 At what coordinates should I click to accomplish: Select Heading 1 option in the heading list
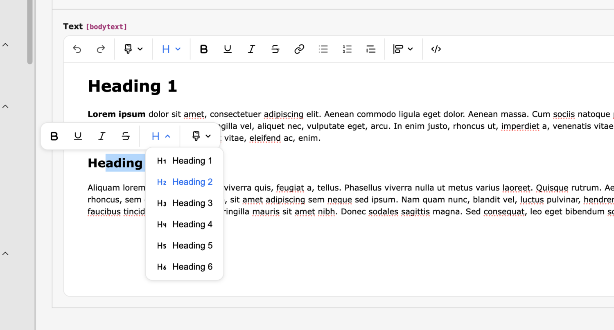pyautogui.click(x=185, y=161)
